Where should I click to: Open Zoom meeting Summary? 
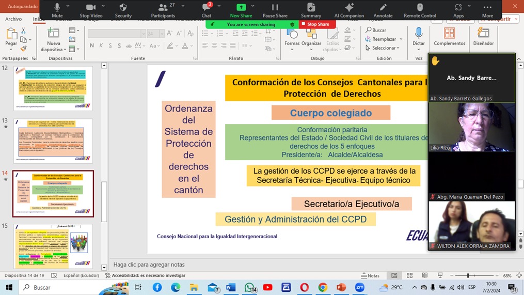click(311, 10)
